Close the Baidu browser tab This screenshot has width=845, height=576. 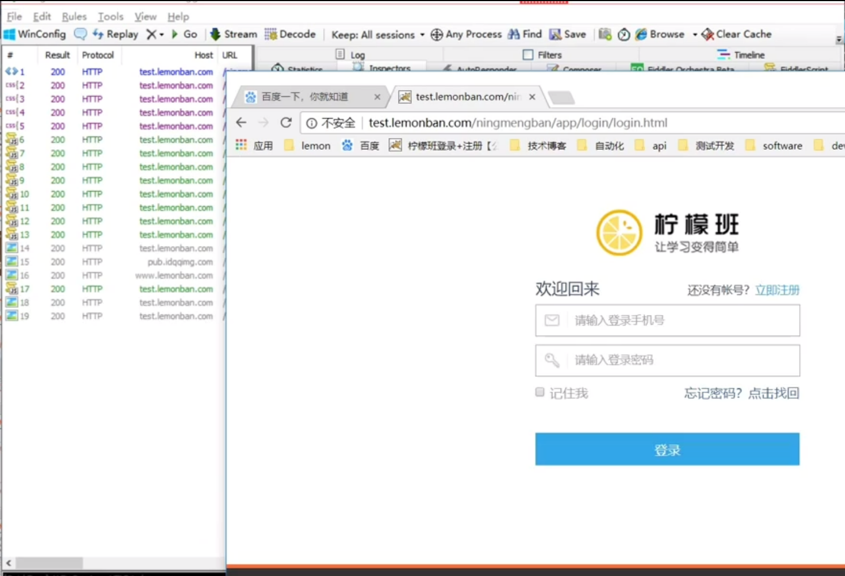377,97
